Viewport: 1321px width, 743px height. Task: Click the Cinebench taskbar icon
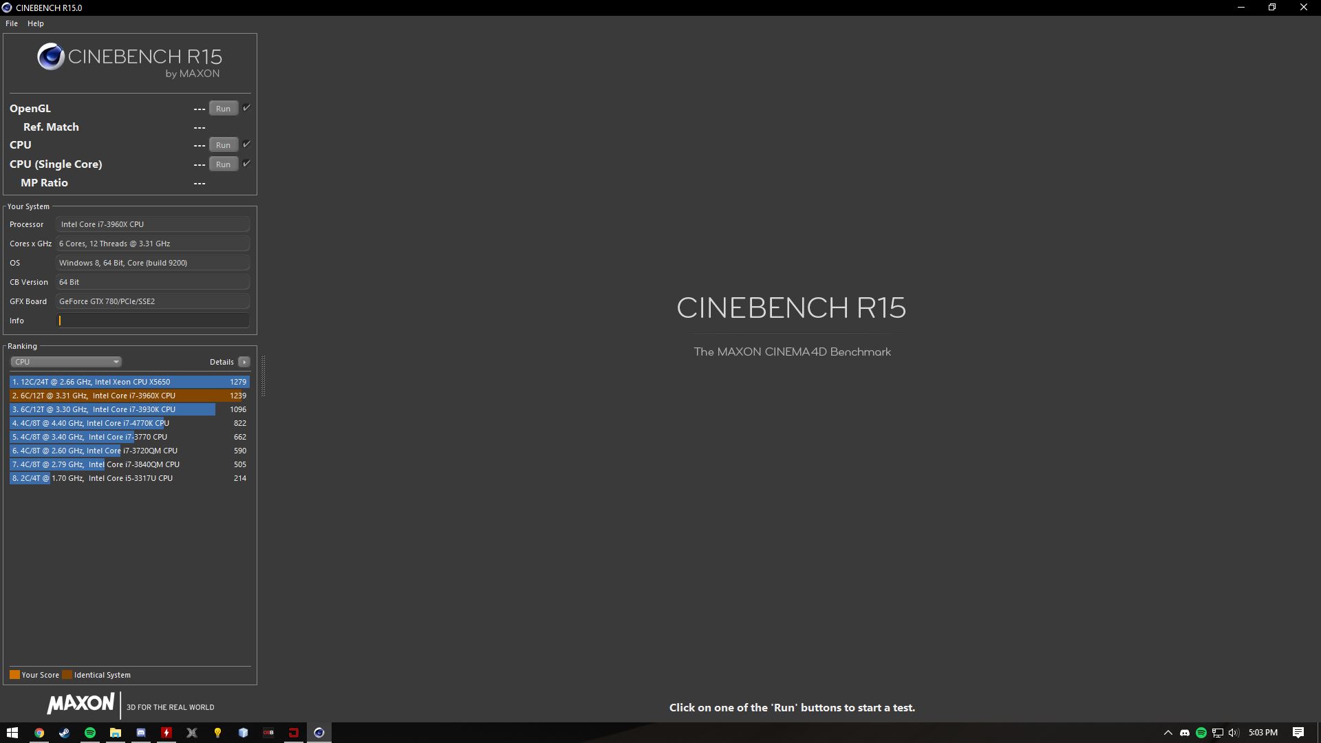tap(319, 733)
